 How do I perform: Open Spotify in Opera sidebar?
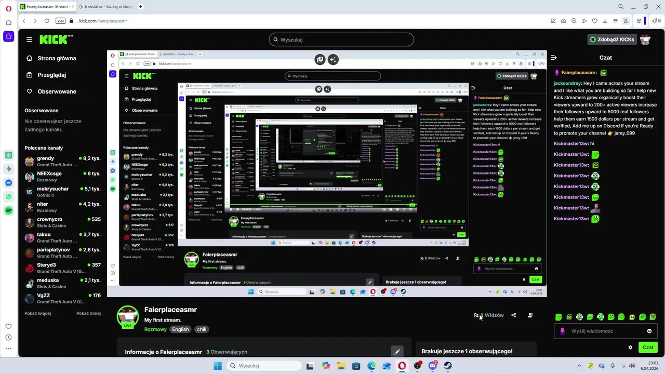pos(8,210)
